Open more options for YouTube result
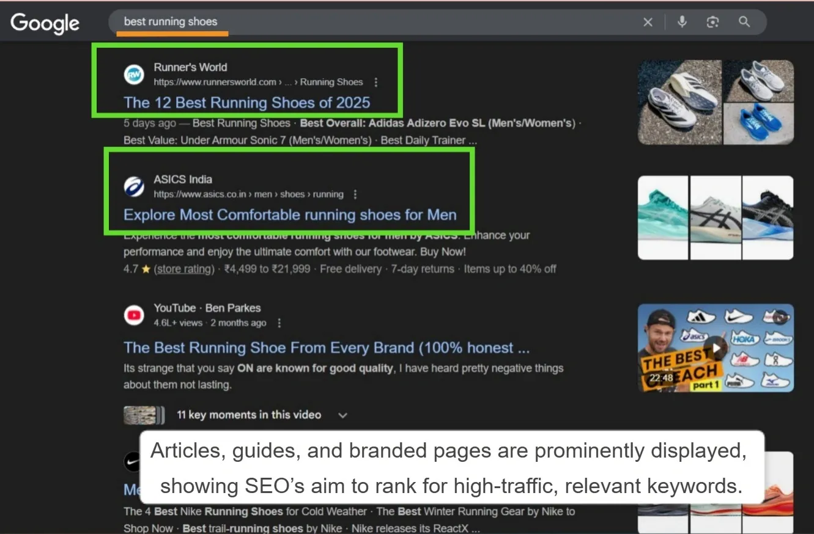This screenshot has height=534, width=814. point(279,323)
